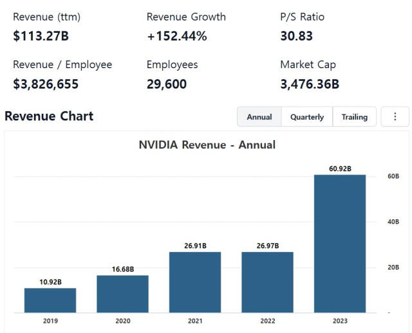Click the 16.68B bar data label
Screen dimensions: 412x333
[123, 269]
